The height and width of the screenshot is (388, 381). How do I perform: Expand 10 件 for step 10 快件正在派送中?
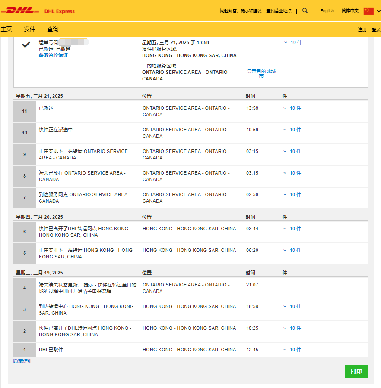point(292,130)
